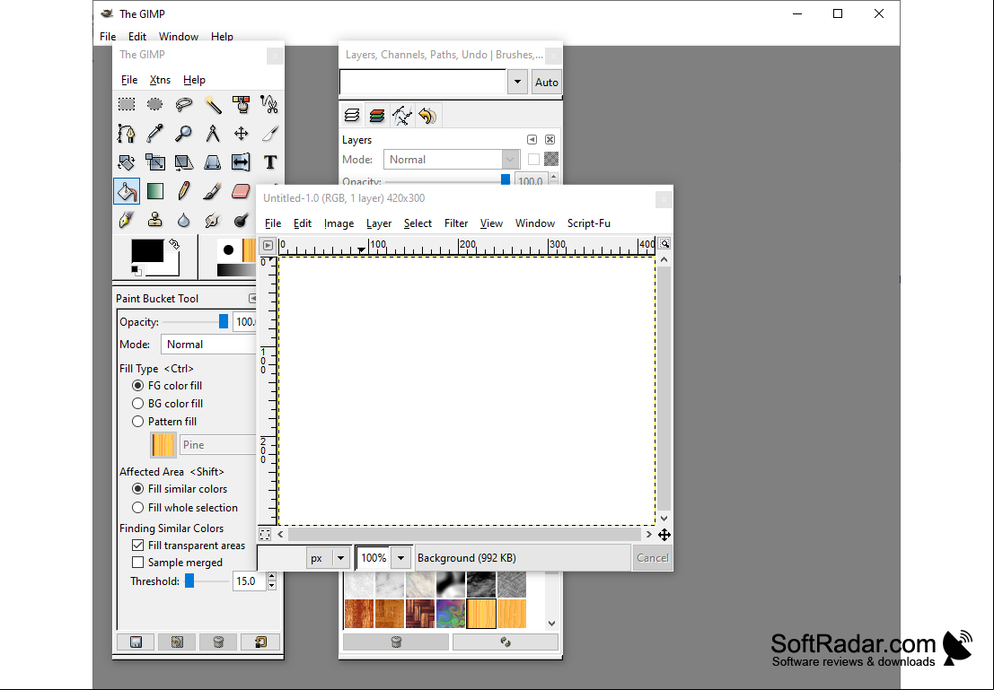Click the Auto button
The image size is (994, 690).
pos(547,82)
